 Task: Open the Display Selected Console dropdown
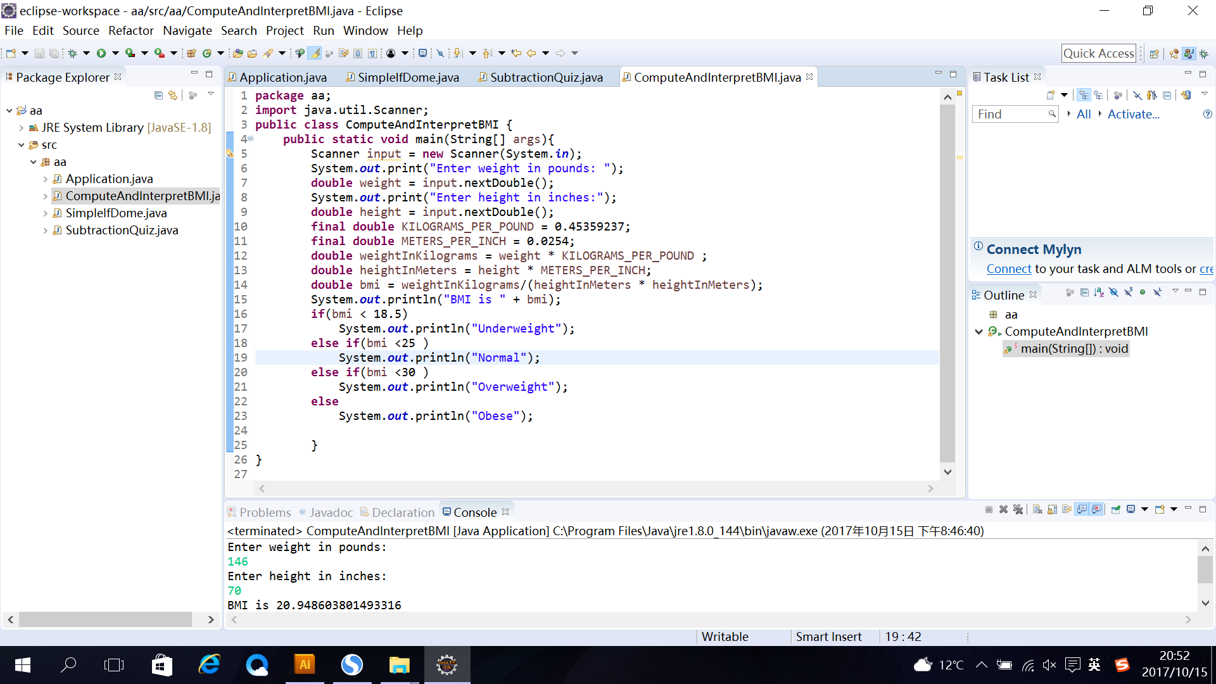click(x=1145, y=509)
